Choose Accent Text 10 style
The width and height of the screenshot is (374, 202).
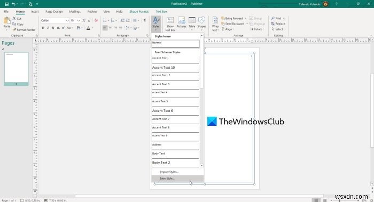[175, 68]
